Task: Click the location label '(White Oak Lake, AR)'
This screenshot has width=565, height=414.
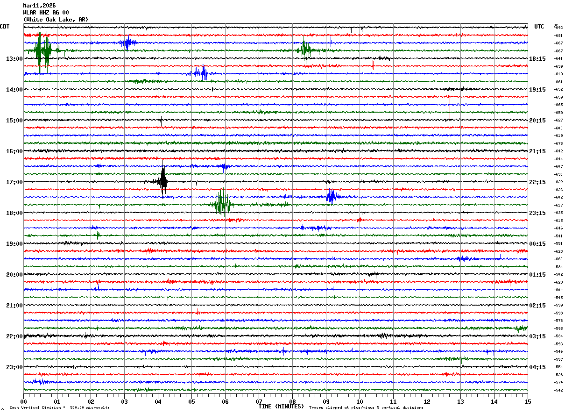Action: tap(56, 20)
